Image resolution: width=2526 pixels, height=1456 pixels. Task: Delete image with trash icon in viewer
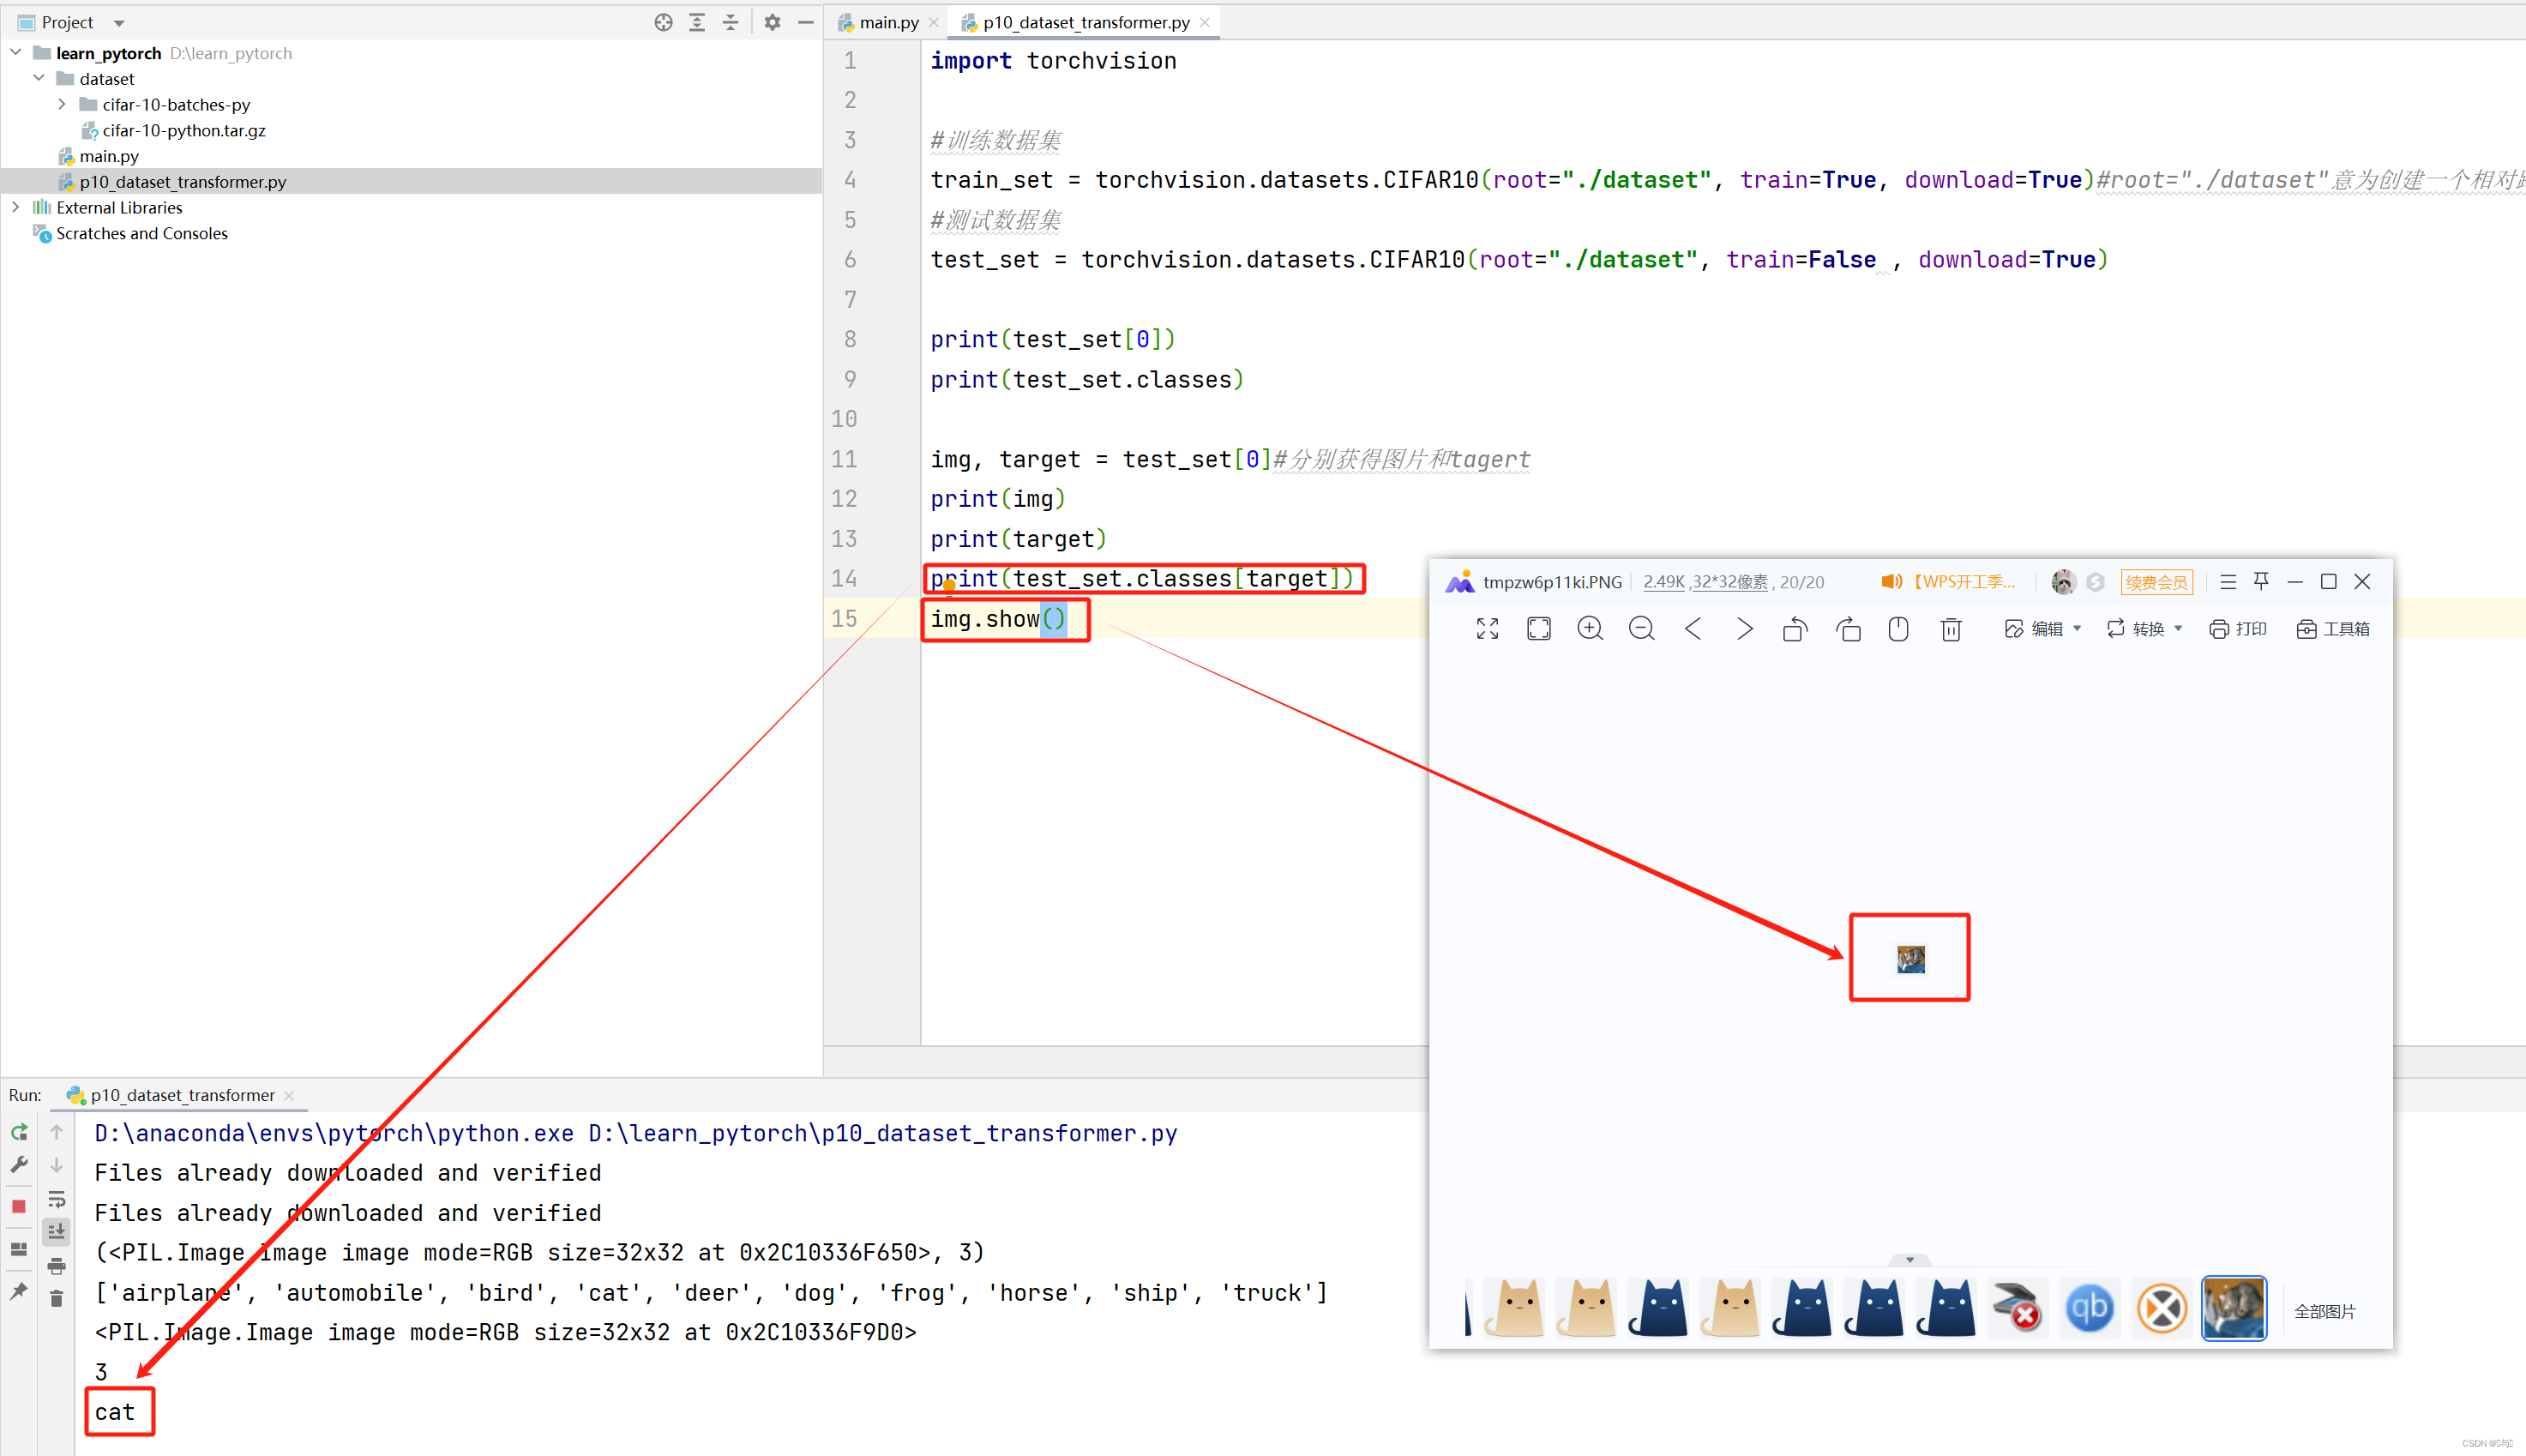coord(1950,629)
